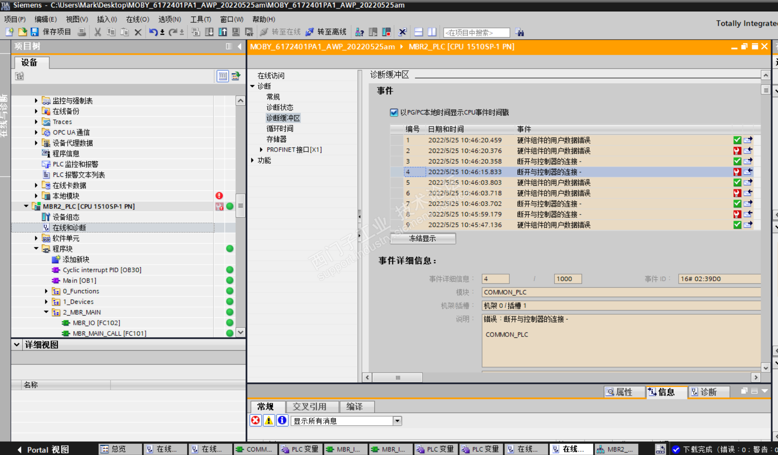Expand the OPC UA 通信 node
This screenshot has width=778, height=455.
[x=36, y=132]
